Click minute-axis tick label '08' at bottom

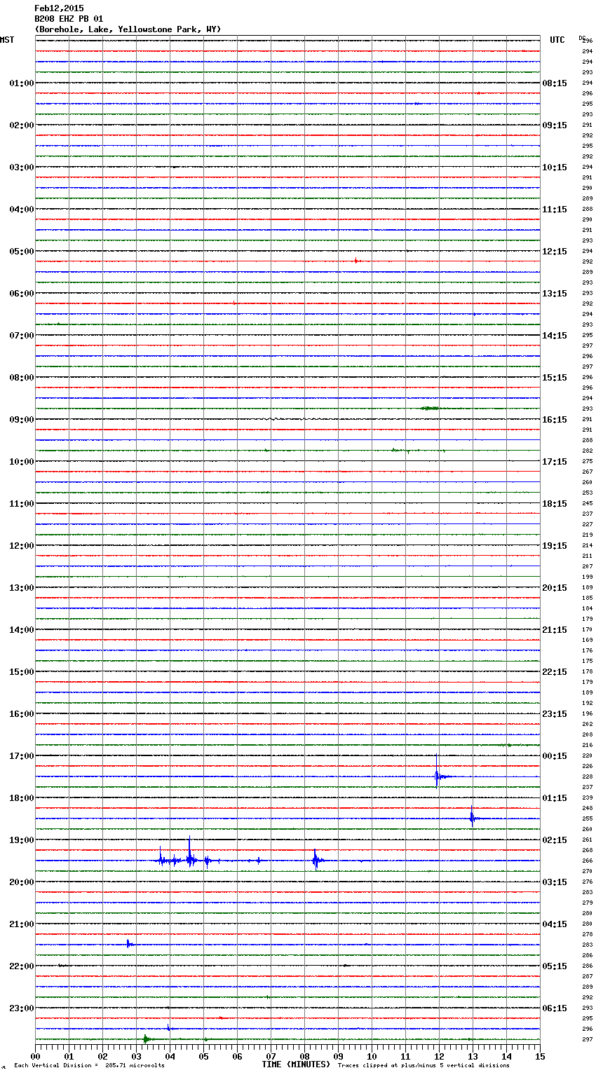pyautogui.click(x=304, y=1056)
